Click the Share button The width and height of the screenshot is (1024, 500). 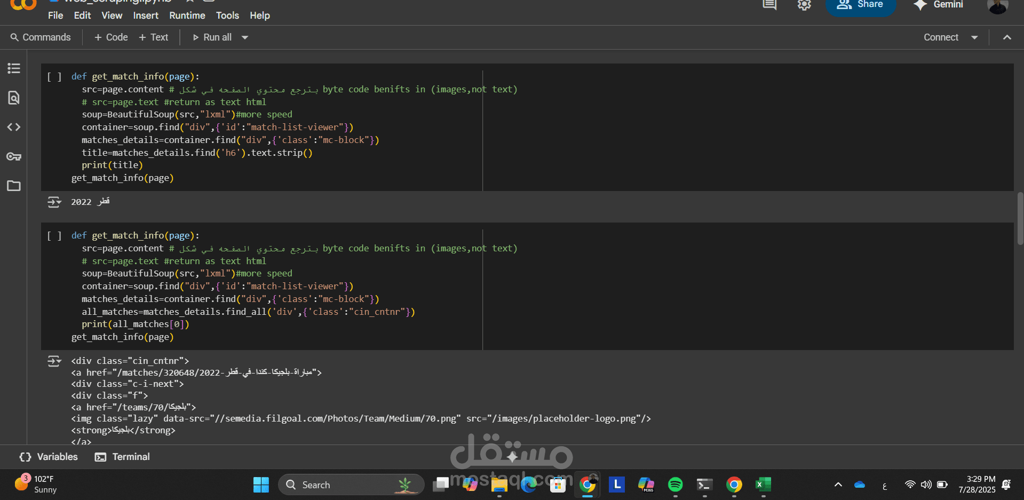click(x=860, y=5)
